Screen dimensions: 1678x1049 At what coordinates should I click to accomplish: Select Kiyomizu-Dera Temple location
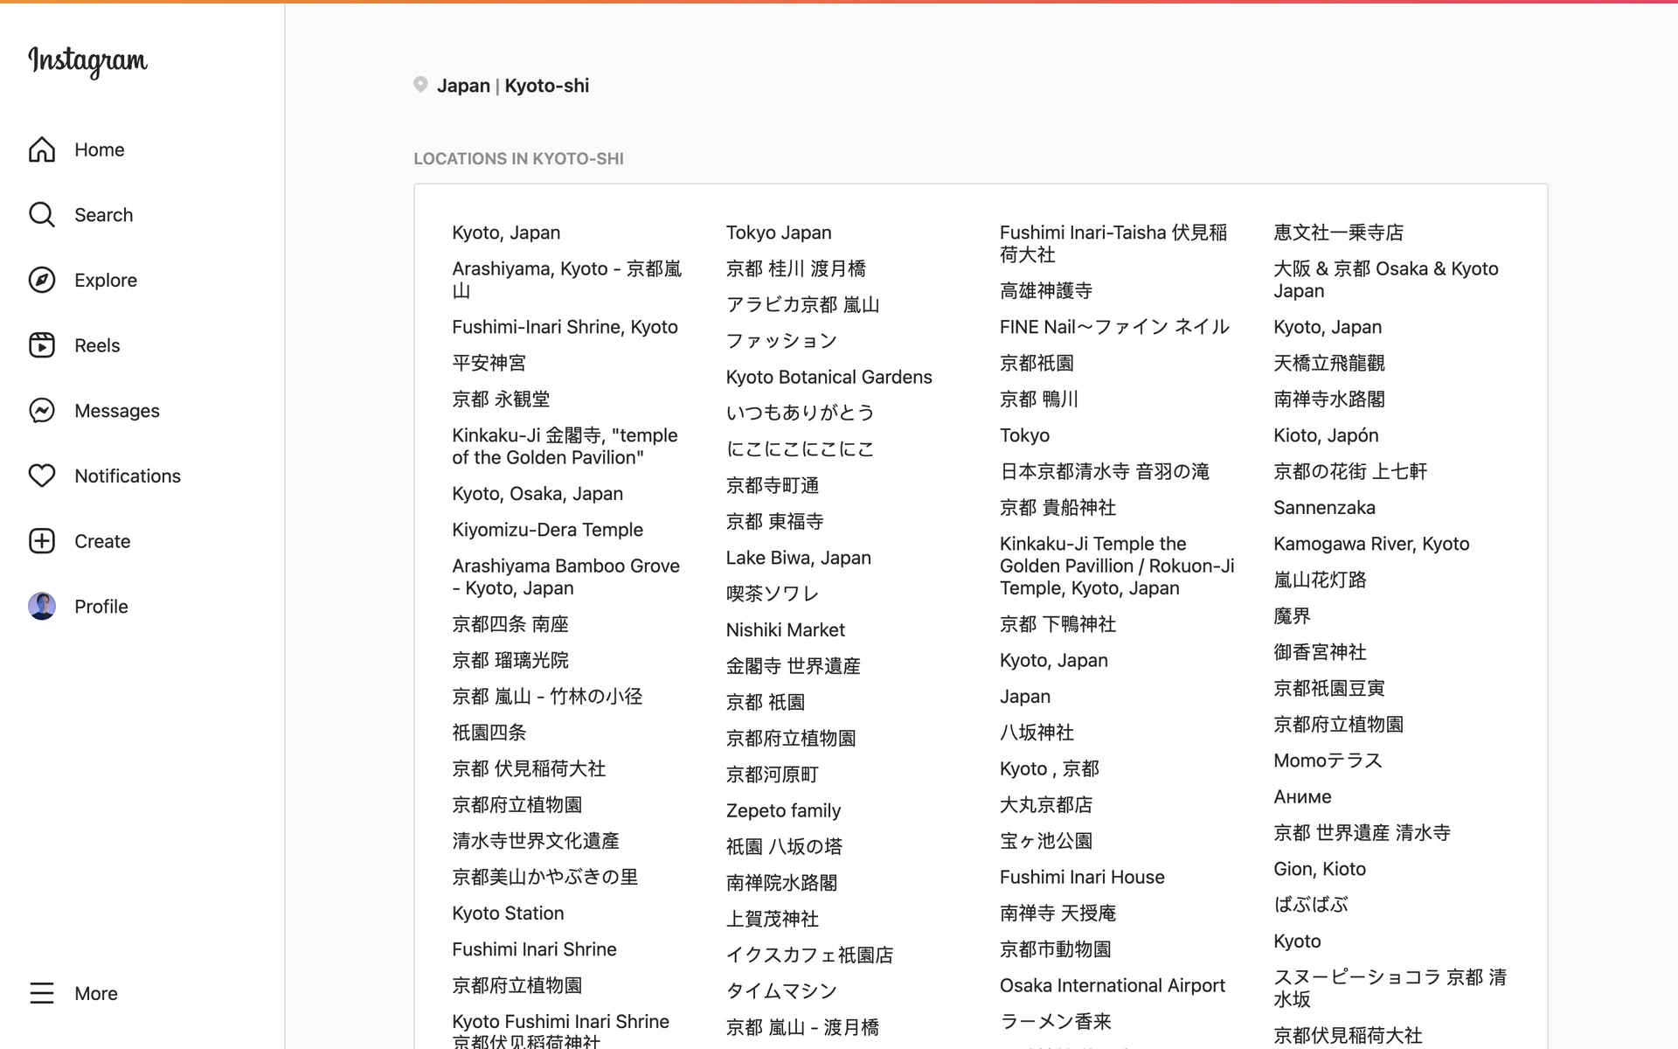[x=547, y=530]
